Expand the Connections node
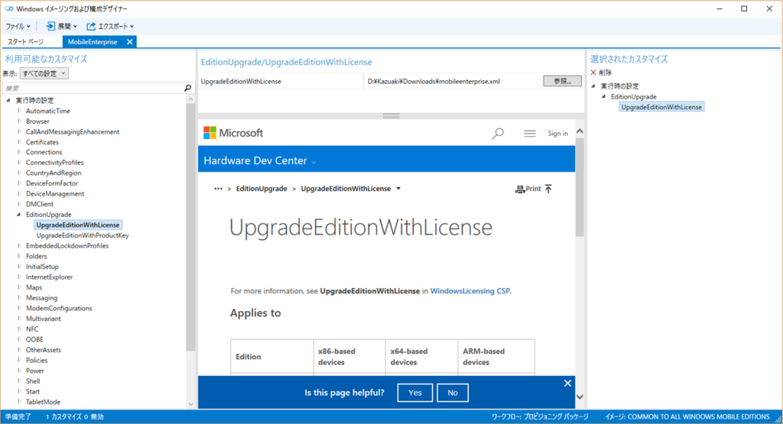The height and width of the screenshot is (424, 783). (19, 152)
